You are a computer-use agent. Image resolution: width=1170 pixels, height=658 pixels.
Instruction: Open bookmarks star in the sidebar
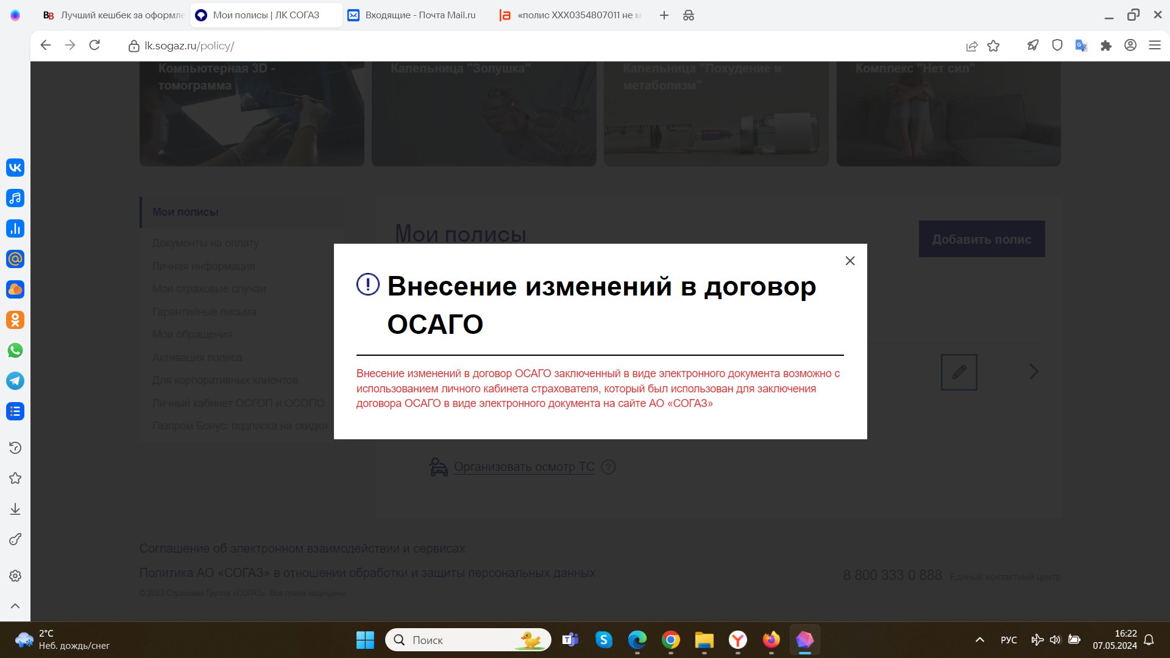pyautogui.click(x=15, y=478)
